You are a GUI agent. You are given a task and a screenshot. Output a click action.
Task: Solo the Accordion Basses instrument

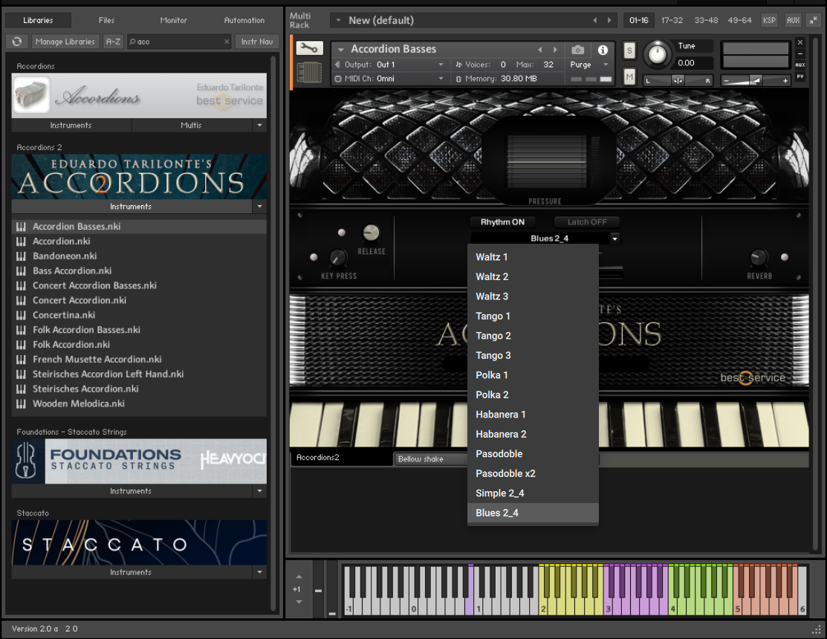pos(629,51)
